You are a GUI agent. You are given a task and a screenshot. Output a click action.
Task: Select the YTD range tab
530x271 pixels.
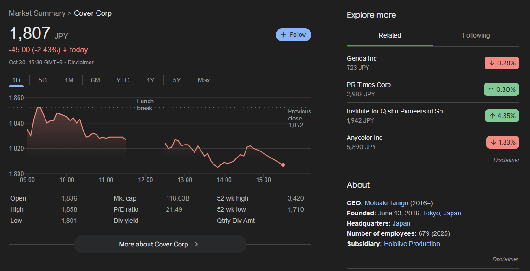[x=123, y=80]
